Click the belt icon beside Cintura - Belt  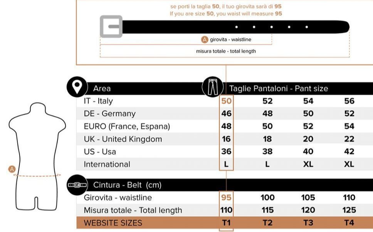(x=77, y=185)
